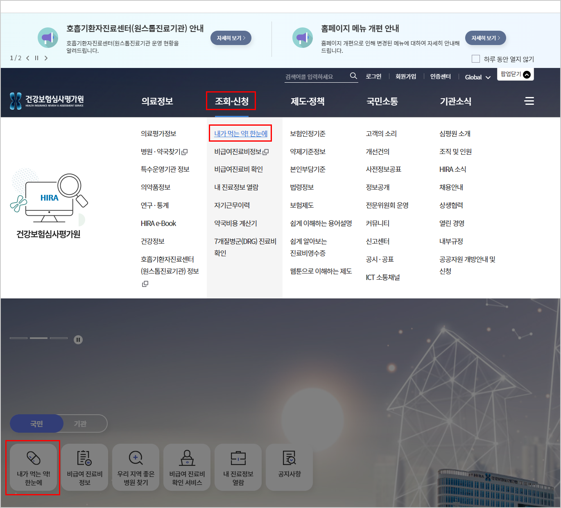Open the 내 진료정보 열람 briefcase icon
The image size is (561, 508).
(238, 467)
